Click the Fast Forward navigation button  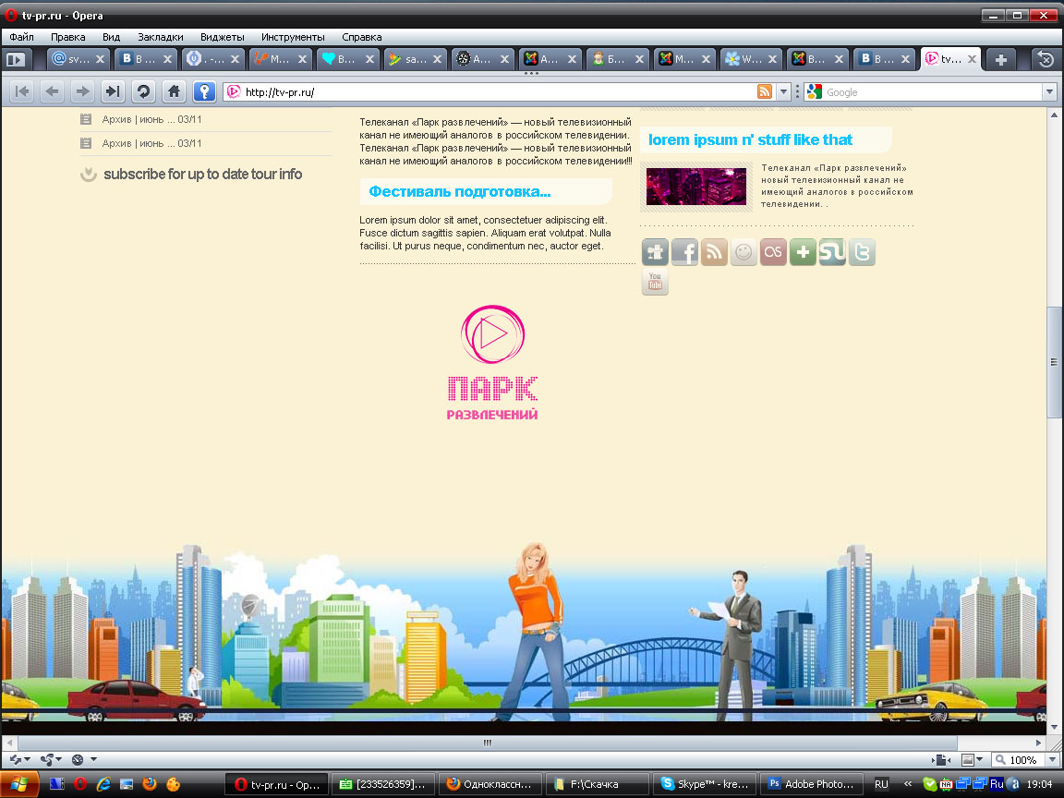(113, 91)
